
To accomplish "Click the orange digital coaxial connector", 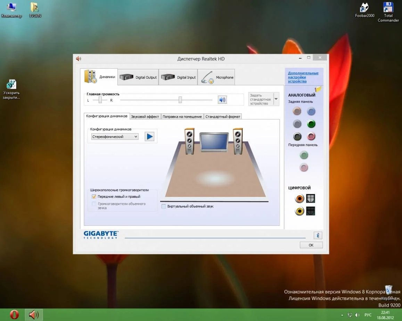I will click(x=299, y=198).
